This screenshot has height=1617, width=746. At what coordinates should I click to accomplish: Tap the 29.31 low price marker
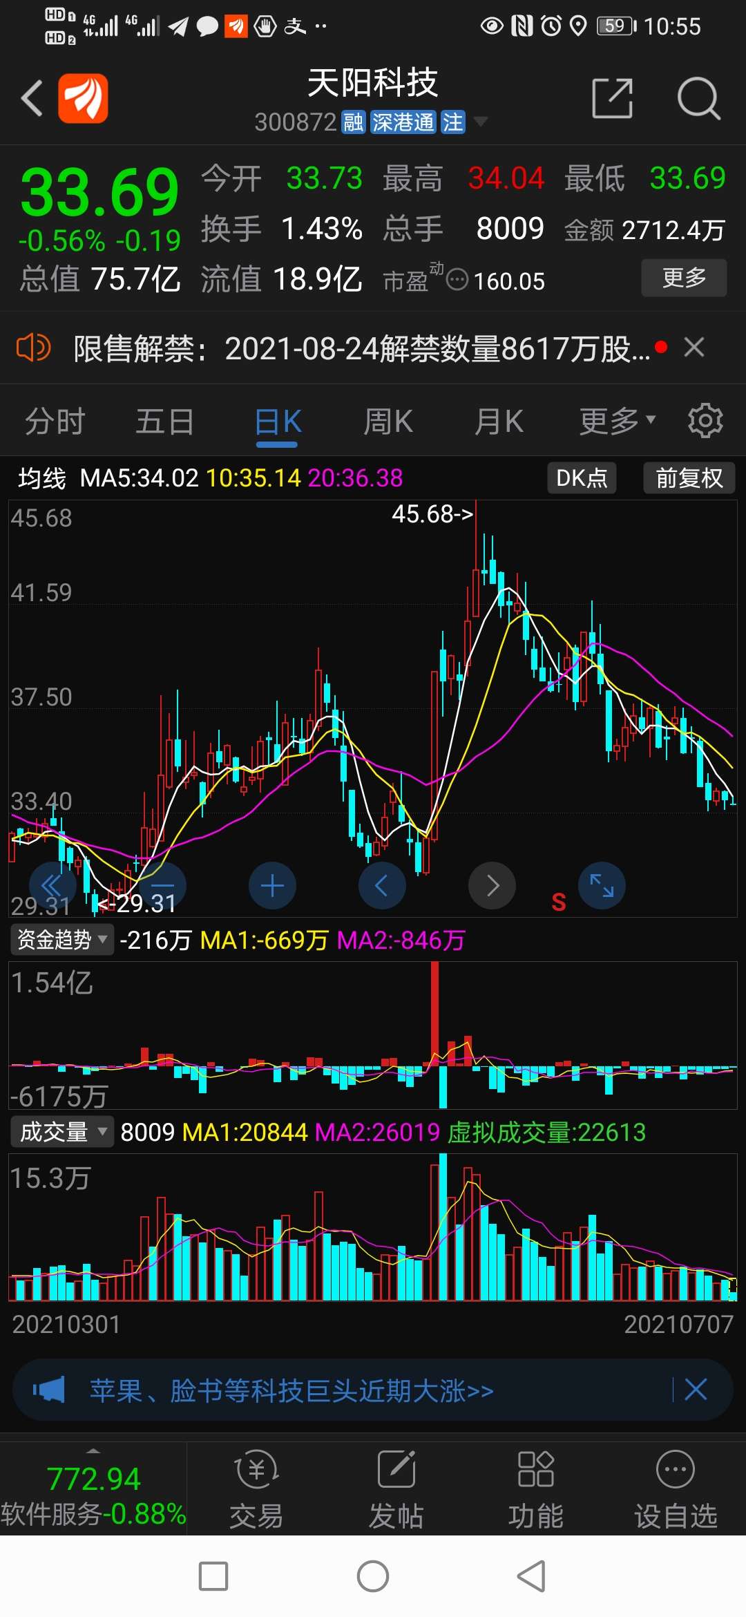coord(138,903)
